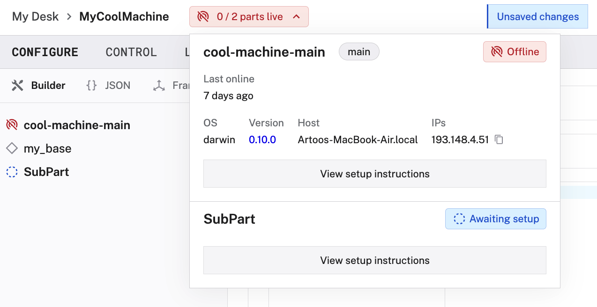Viewport: 597px width, 307px height.
Task: Switch to the CONTROL tab
Action: [x=131, y=52]
